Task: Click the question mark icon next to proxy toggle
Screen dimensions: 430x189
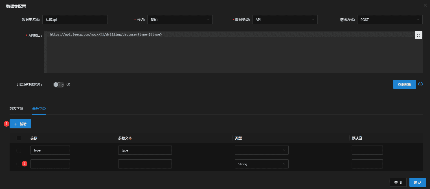Action: click(x=68, y=84)
